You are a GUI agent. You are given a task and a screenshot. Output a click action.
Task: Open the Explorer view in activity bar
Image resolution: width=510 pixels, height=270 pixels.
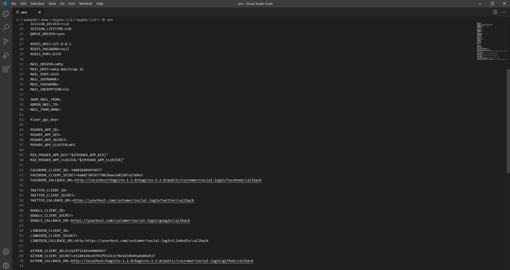click(6, 14)
